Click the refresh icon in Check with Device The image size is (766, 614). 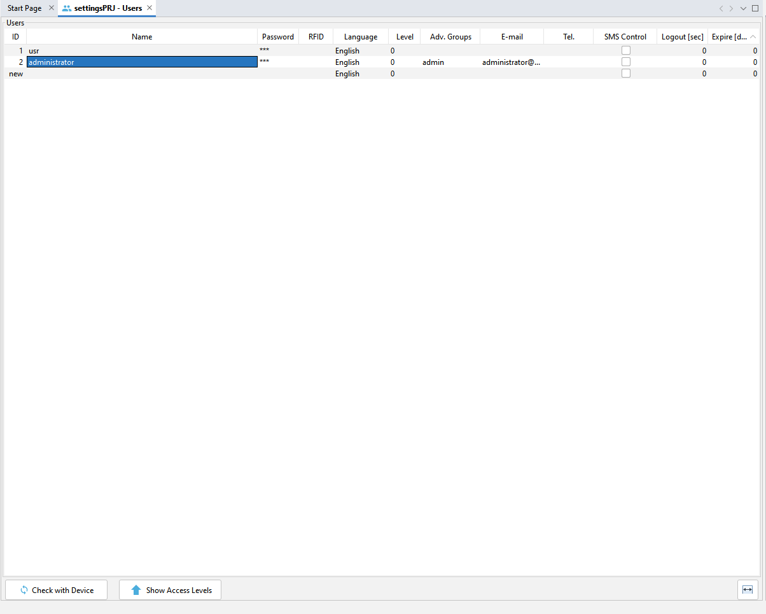click(24, 590)
